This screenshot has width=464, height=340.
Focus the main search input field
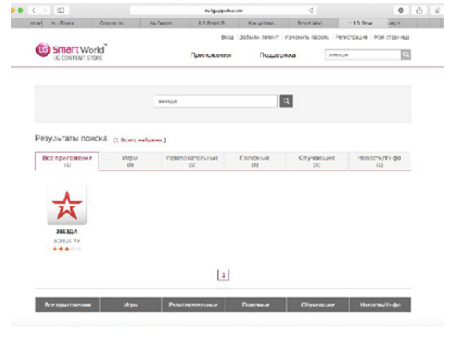(216, 101)
